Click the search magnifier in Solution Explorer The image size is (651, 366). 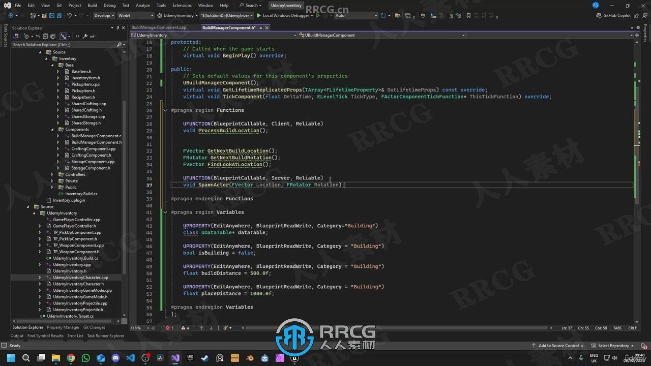coord(120,45)
